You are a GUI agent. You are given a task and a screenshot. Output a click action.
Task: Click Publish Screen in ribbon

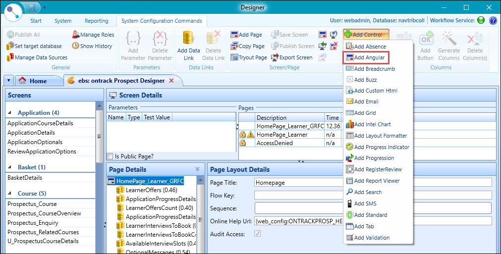point(293,46)
